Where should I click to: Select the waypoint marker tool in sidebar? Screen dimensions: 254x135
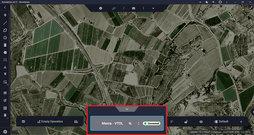point(5,15)
